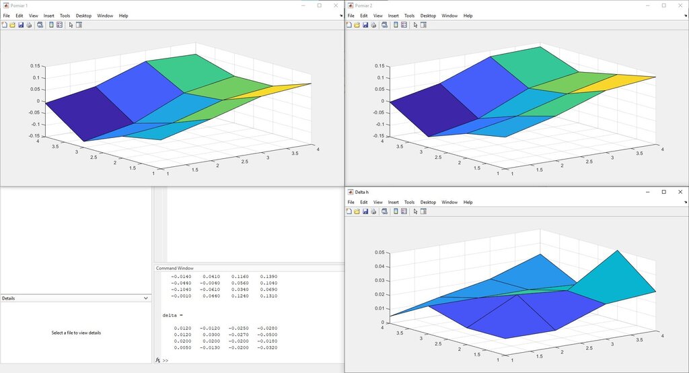
Task: Insert Legend via Pomiar 1 toolbar icon
Action: [x=59, y=25]
